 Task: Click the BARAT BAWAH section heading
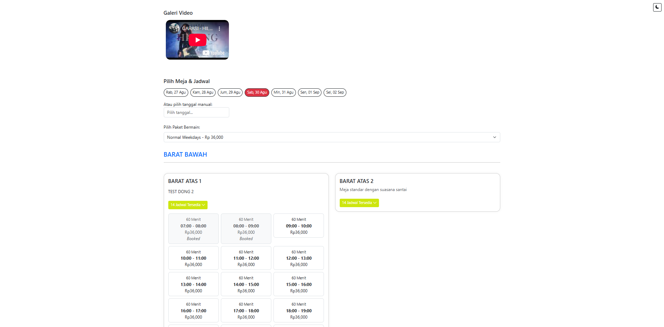point(185,155)
